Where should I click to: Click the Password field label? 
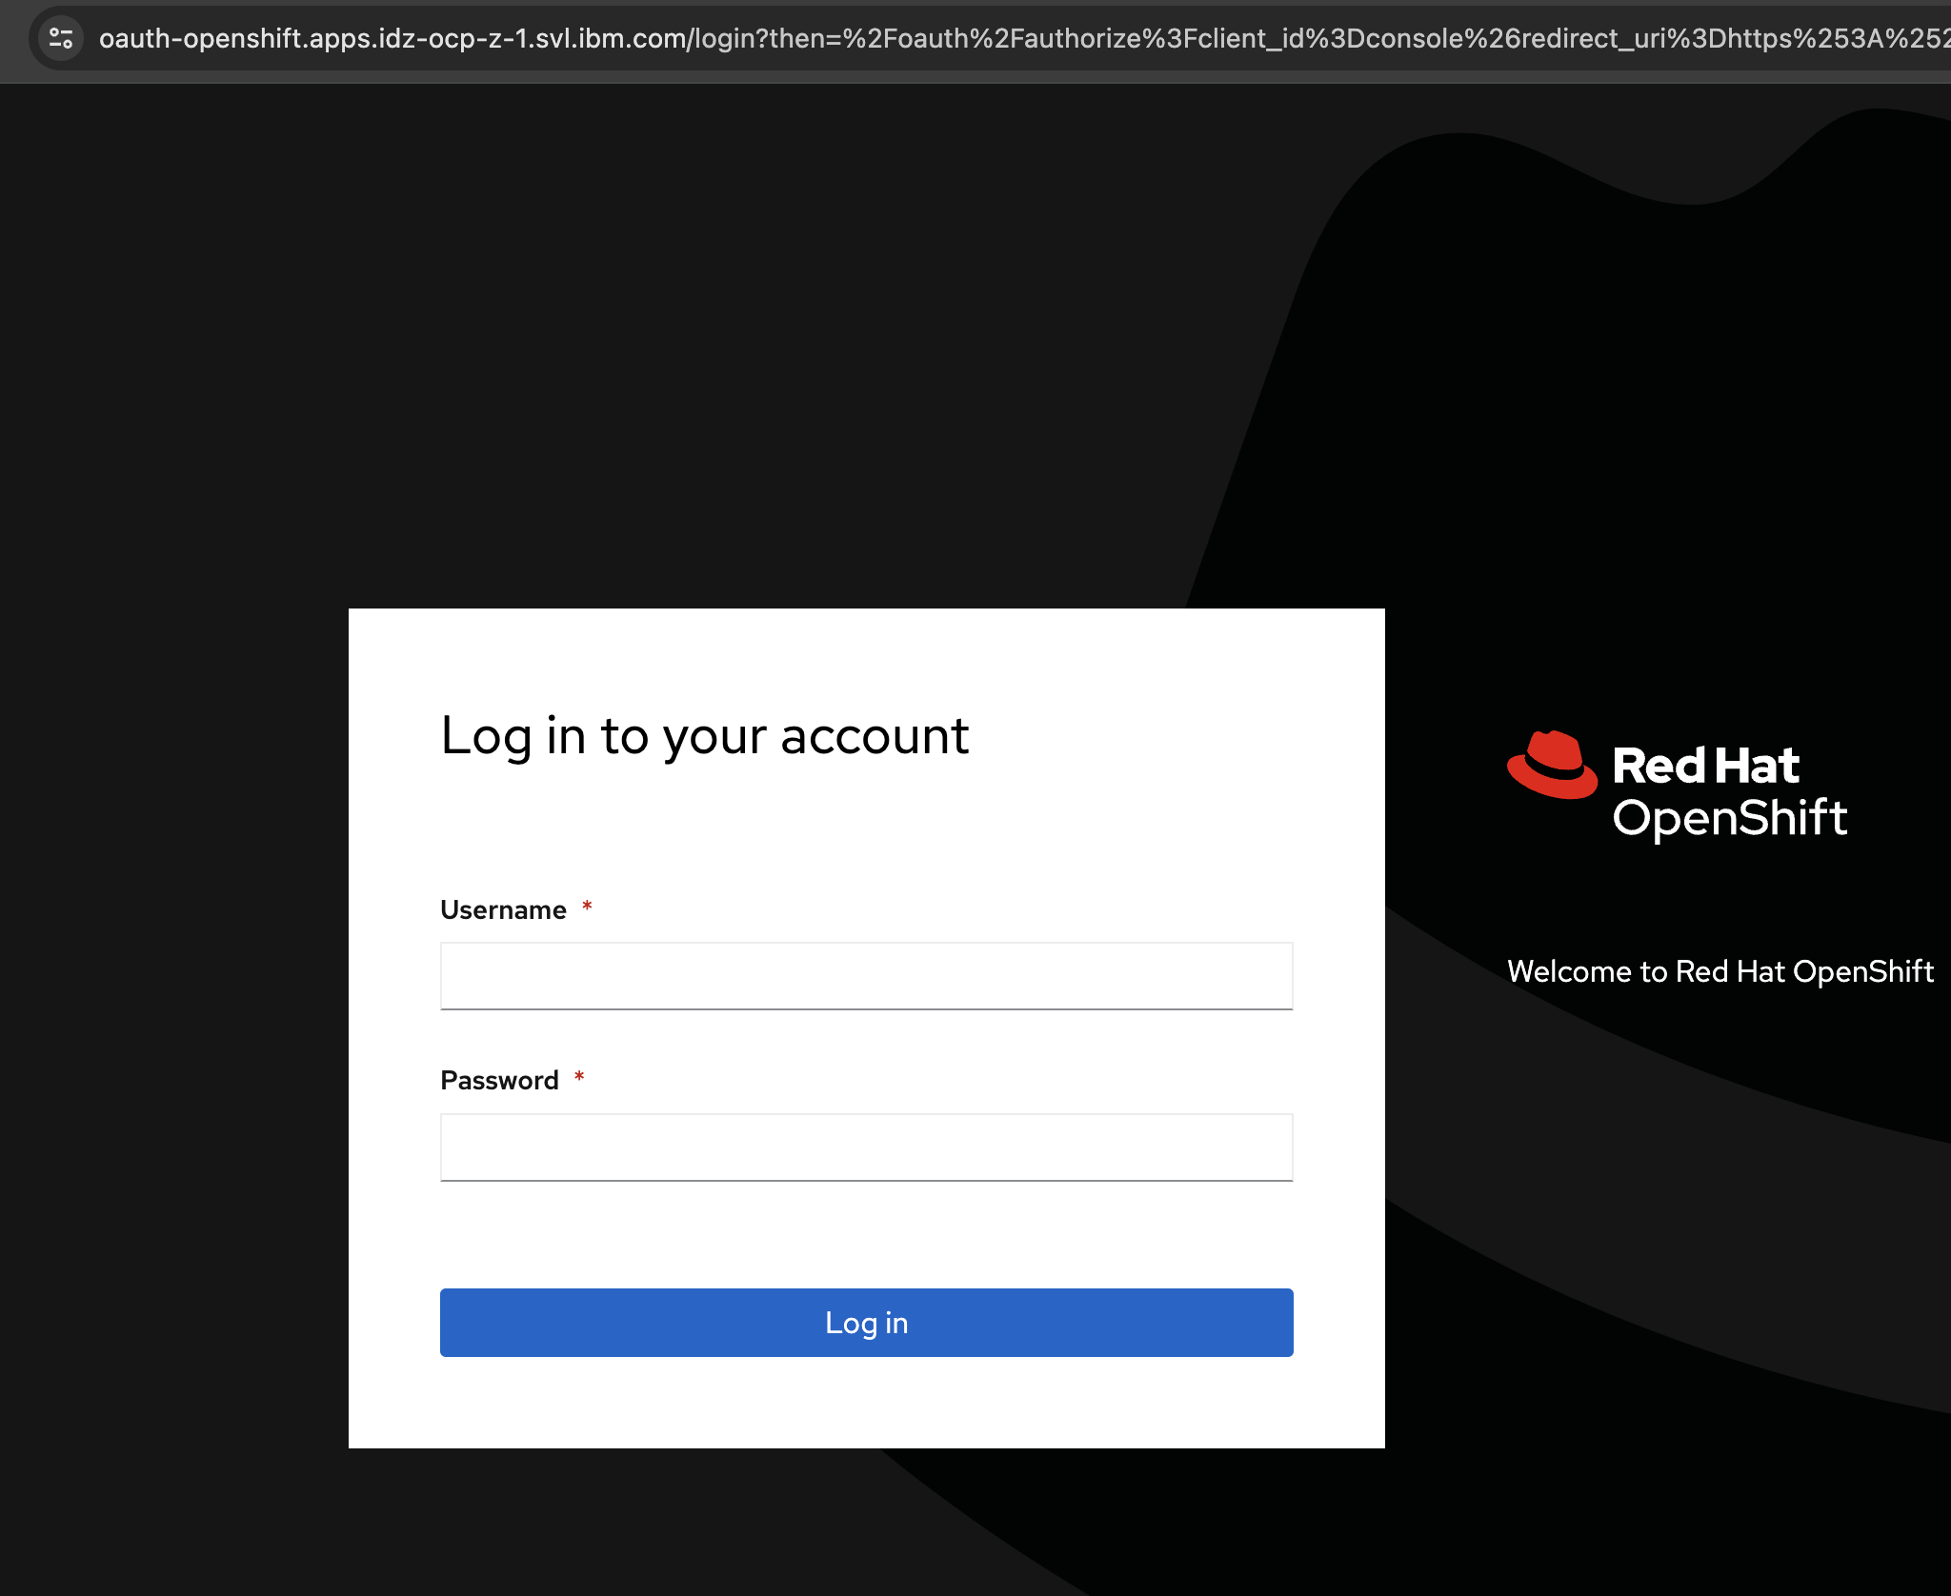(499, 1080)
